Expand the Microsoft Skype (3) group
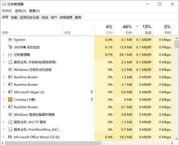Screen dimensions: 179x145 [x=4, y=92]
